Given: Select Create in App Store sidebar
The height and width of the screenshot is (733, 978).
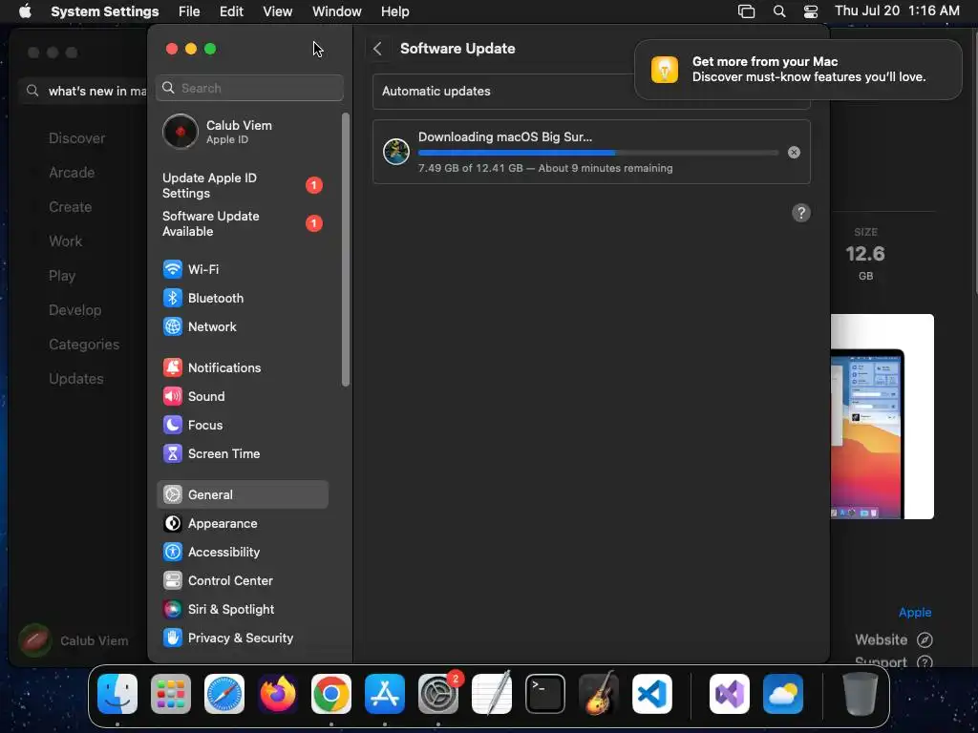Looking at the screenshot, I should coord(71,207).
